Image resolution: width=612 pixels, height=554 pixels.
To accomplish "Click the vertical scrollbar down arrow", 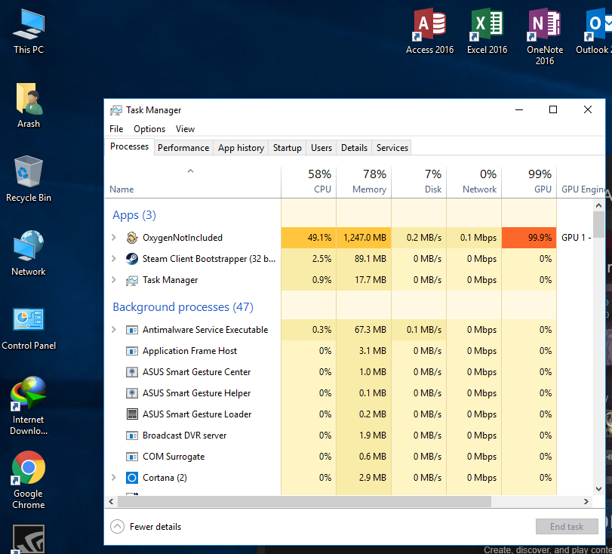I will tap(598, 488).
